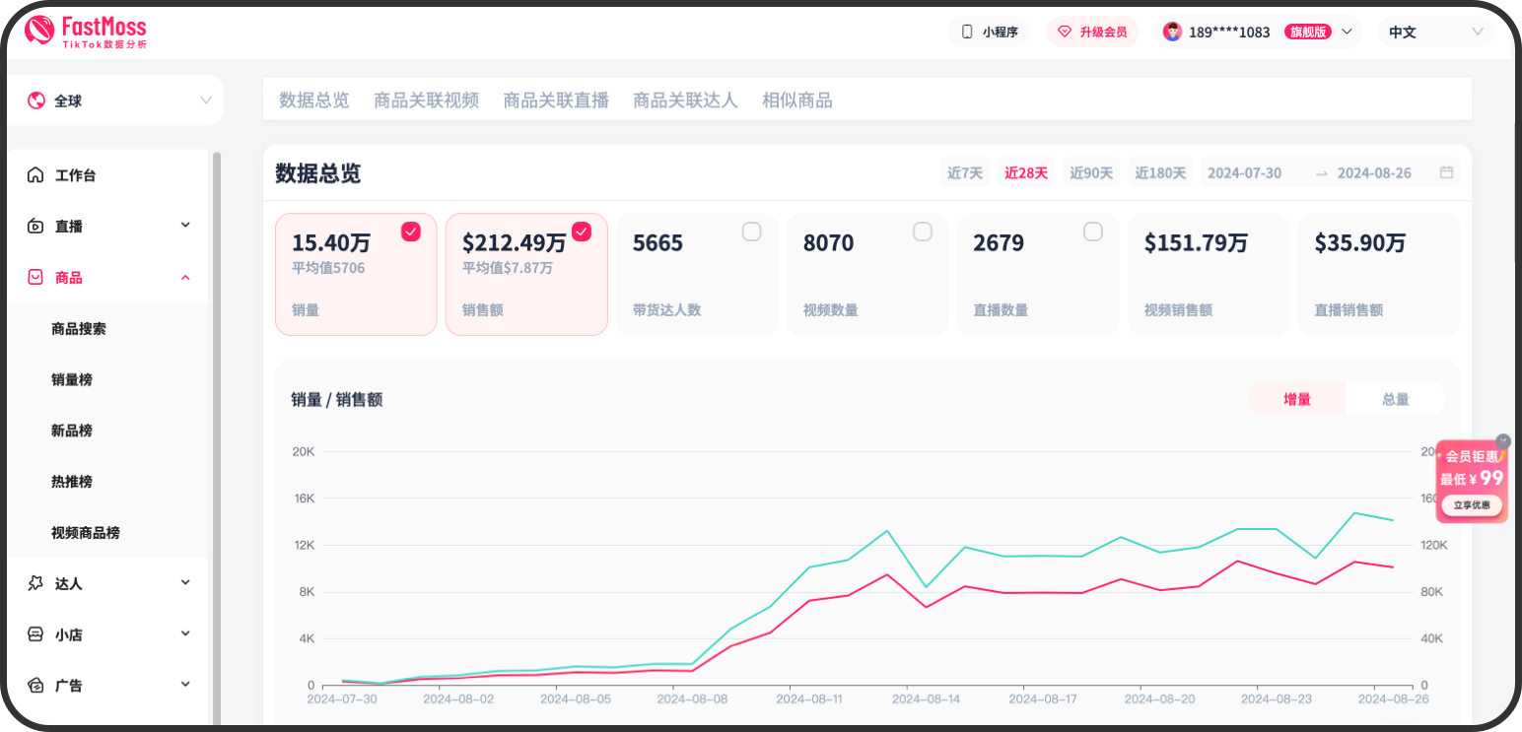
Task: Collapse the 商品 sidebar section
Action: (x=185, y=278)
